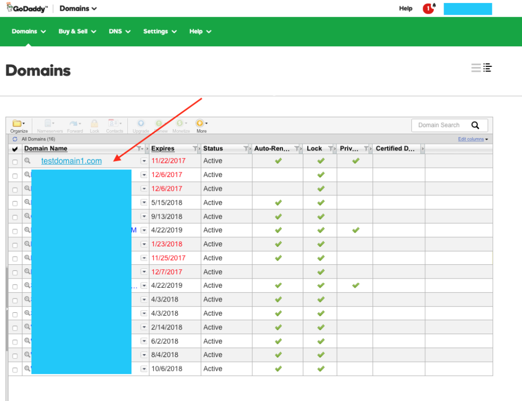The height and width of the screenshot is (401, 522).
Task: Open the row dropdown arrow before 2/14/2018
Action: [x=144, y=327]
